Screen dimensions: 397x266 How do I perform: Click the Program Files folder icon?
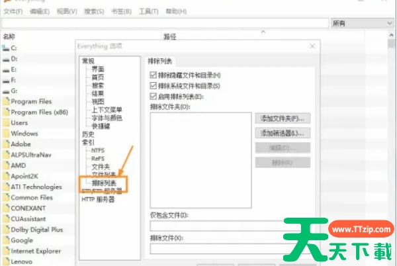[6, 101]
